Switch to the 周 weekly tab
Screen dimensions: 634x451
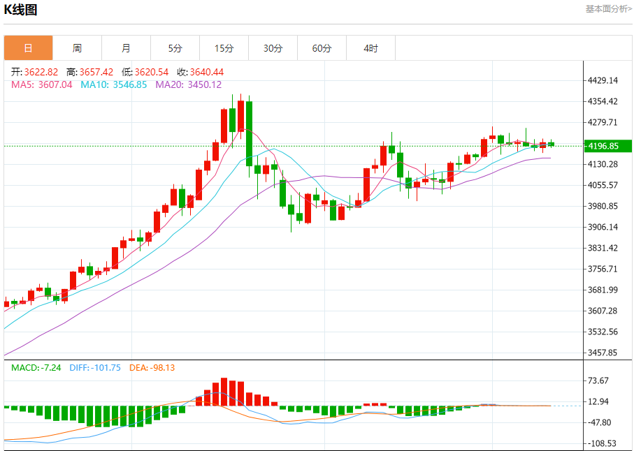[77, 48]
